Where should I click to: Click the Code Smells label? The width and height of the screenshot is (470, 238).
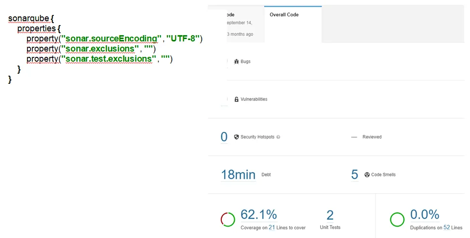[383, 175]
